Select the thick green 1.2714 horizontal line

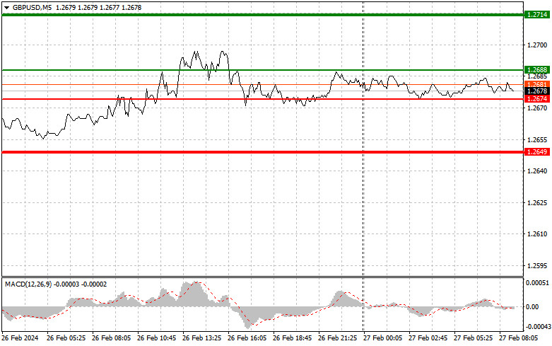pyautogui.click(x=263, y=15)
